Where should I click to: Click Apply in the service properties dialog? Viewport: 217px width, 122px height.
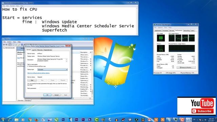point(65,95)
